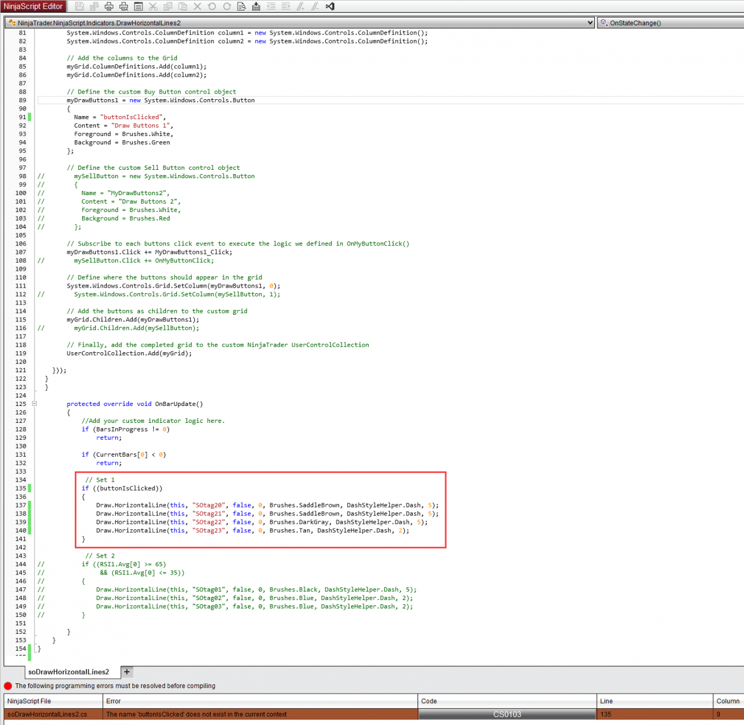Click the Column header in error grid
744x725 pixels.
[728, 701]
